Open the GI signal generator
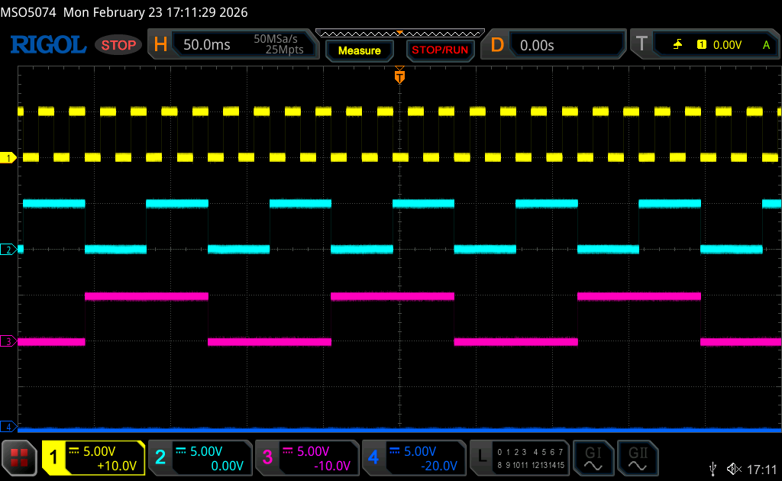782x481 pixels. (593, 457)
